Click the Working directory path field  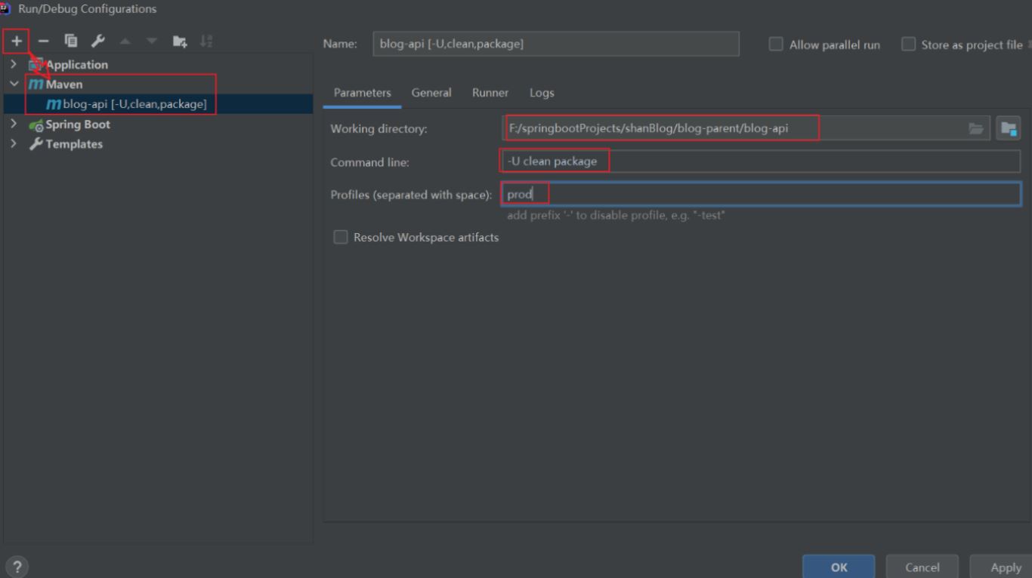coord(746,128)
